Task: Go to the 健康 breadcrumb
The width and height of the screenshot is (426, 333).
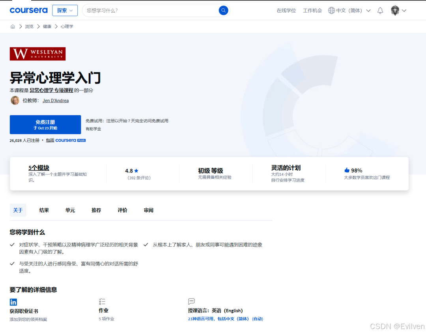Action: pos(47,26)
